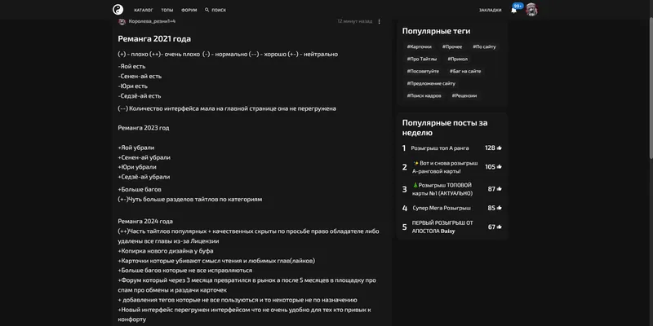Open the three-dot post options menu
The height and width of the screenshot is (326, 653).
point(379,21)
